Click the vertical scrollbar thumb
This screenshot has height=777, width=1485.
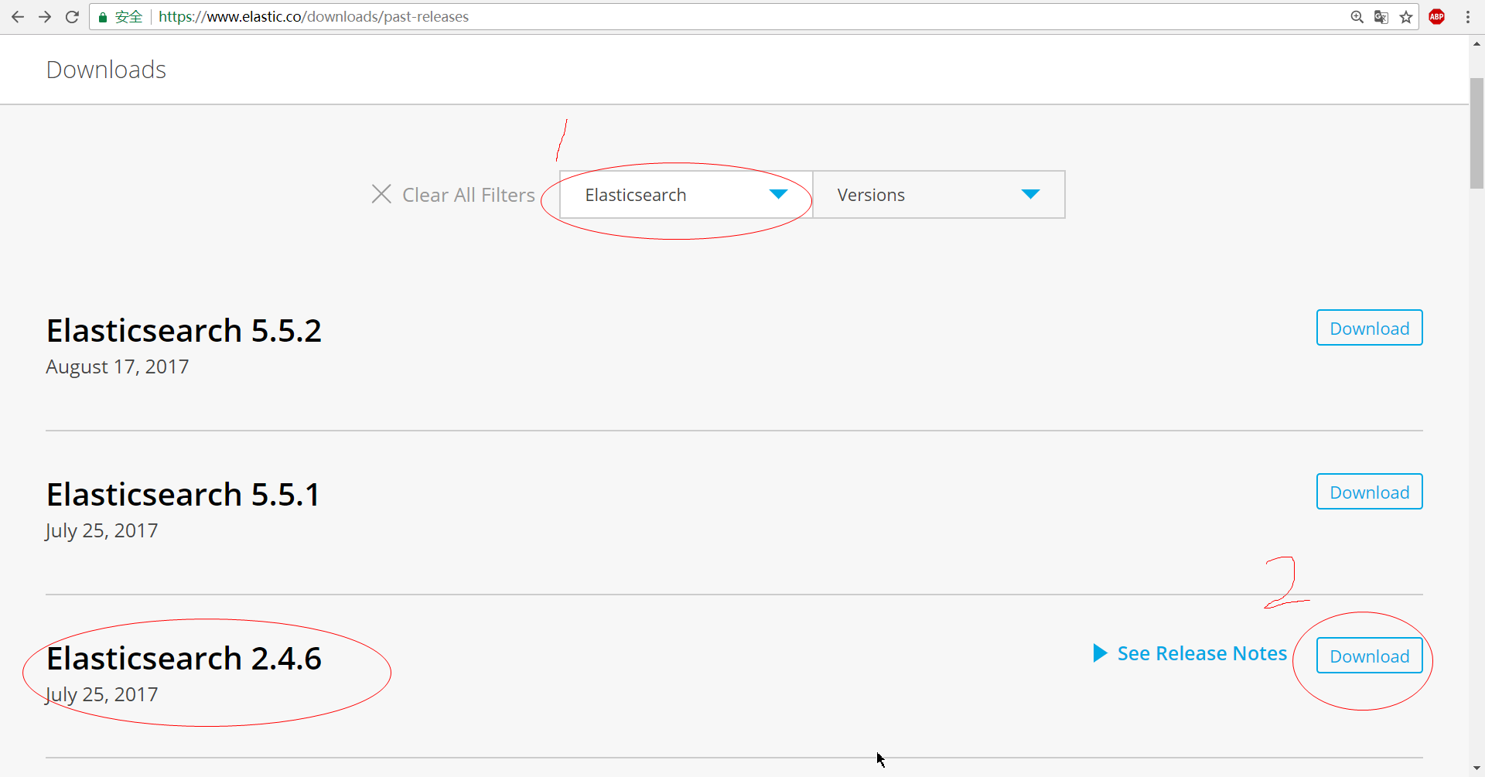1476,133
